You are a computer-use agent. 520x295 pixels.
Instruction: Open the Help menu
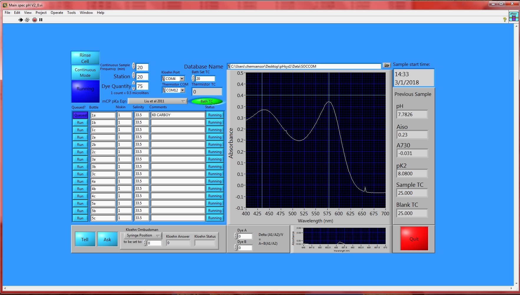100,13
